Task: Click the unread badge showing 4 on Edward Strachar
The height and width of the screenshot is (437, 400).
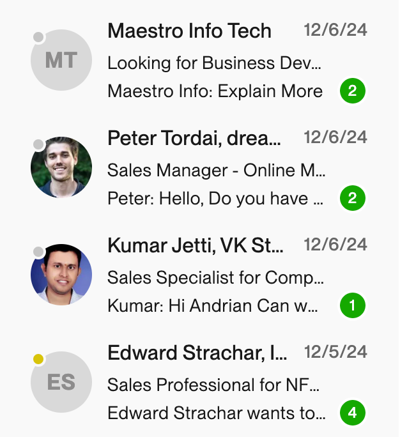Action: (353, 413)
